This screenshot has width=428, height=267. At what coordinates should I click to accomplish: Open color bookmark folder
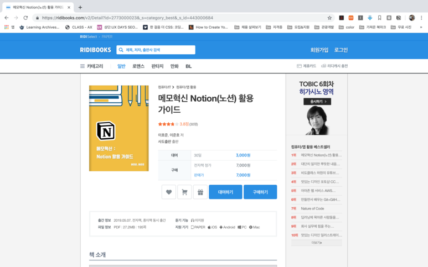pyautogui.click(x=347, y=27)
